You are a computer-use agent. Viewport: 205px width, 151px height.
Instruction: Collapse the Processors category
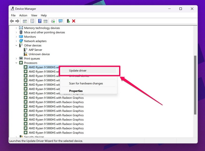coord(16,63)
